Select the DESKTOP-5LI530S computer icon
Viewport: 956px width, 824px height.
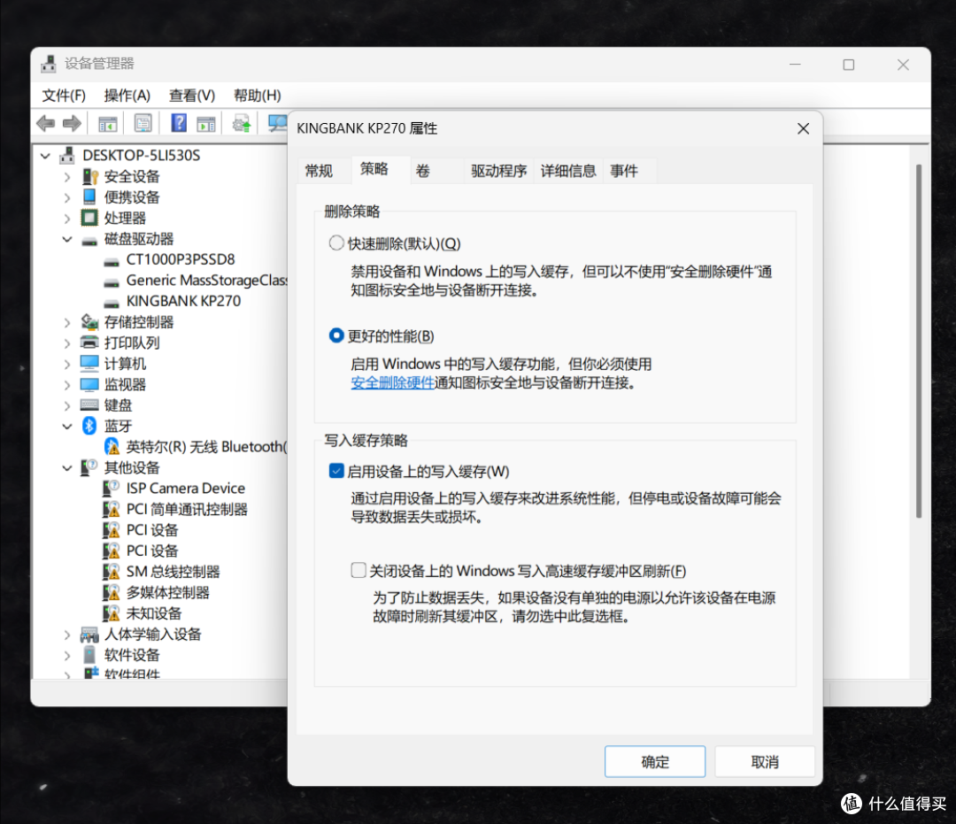(x=67, y=156)
